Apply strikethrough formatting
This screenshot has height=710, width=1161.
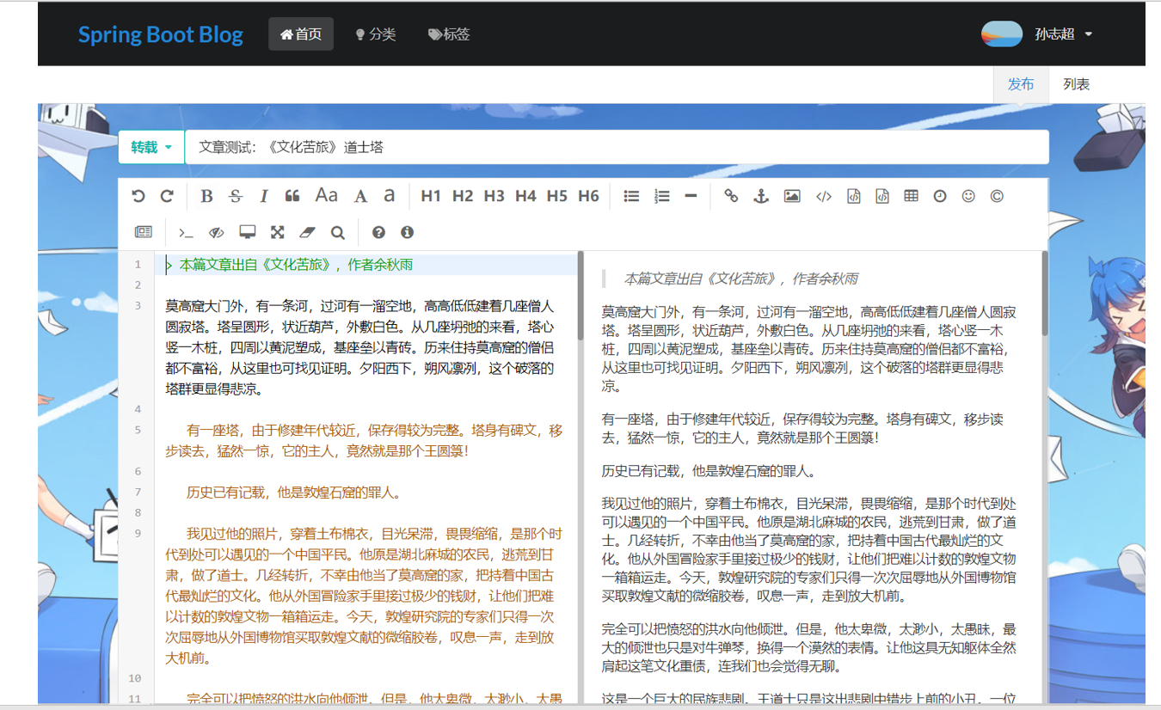(x=236, y=196)
